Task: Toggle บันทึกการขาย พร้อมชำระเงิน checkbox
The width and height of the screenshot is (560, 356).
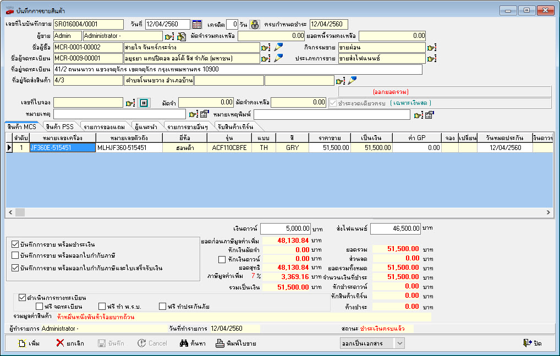Action: (x=15, y=244)
